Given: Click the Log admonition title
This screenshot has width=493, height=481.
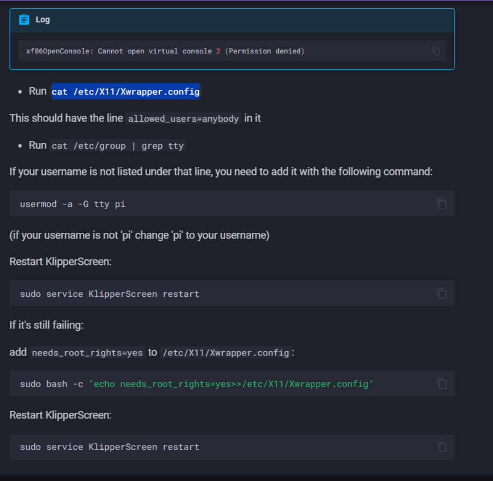Looking at the screenshot, I should 43,20.
